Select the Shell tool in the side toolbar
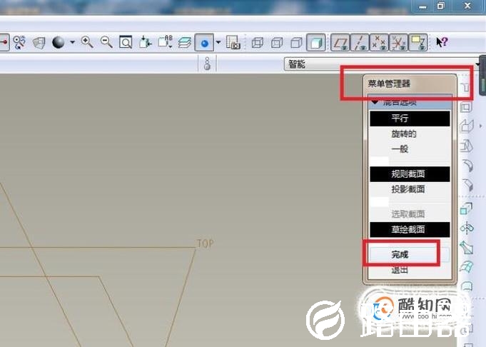Viewport: 486px width, 347px height. coord(466,107)
